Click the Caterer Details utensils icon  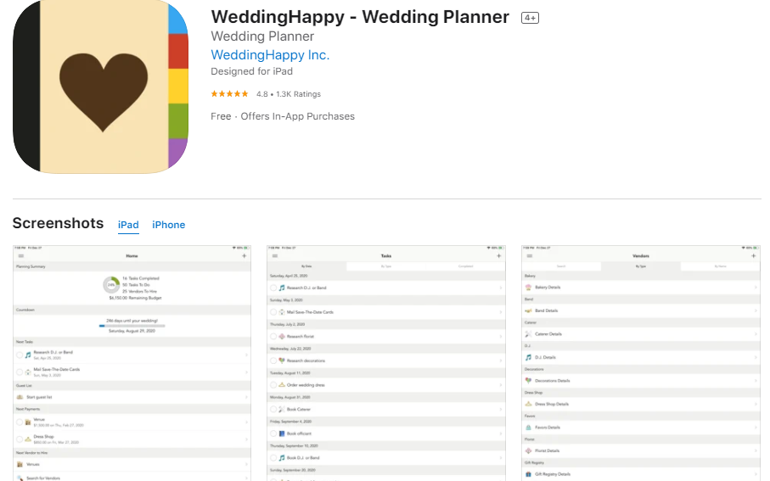528,333
